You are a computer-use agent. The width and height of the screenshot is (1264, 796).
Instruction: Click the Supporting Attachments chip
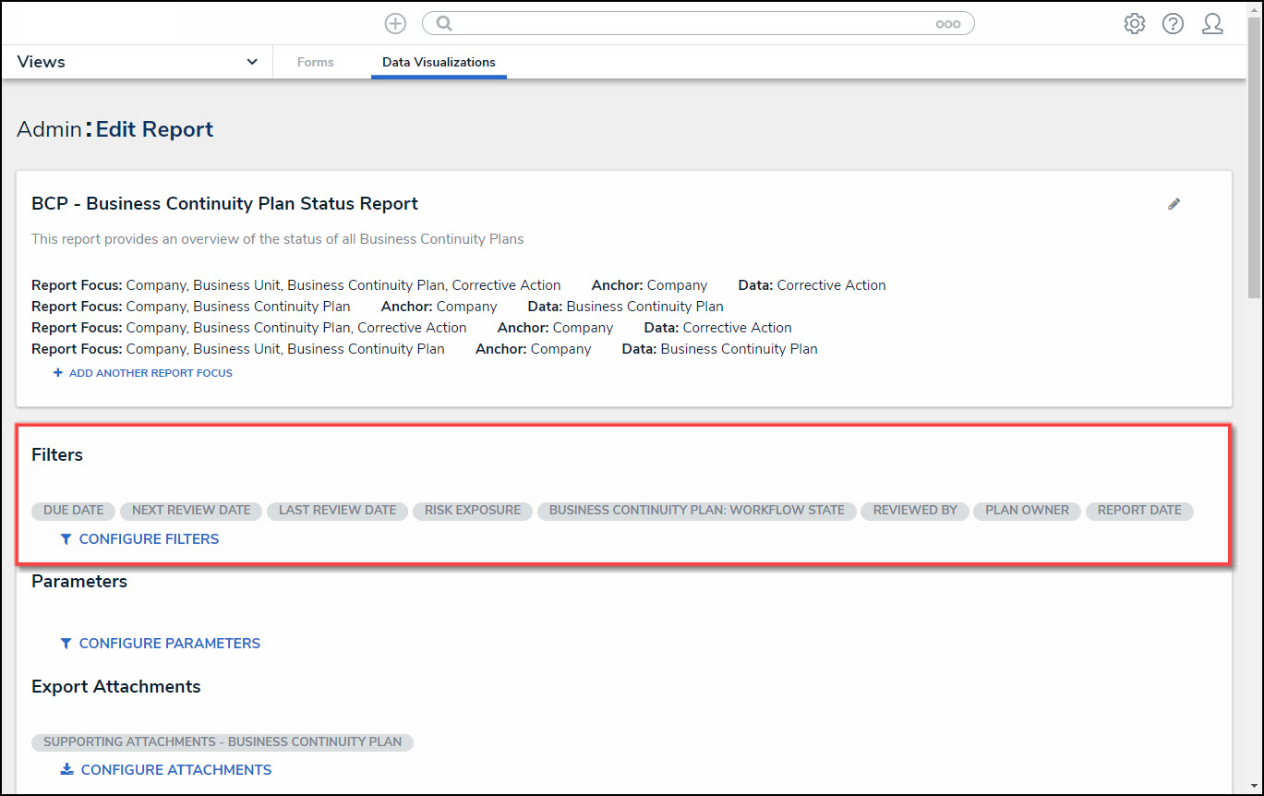coord(222,742)
